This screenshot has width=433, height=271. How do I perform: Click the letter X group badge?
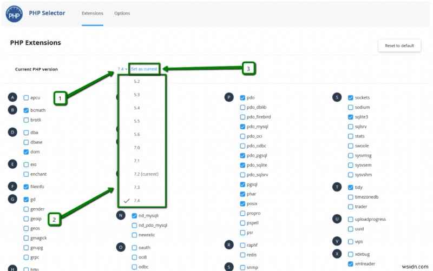coord(337,254)
